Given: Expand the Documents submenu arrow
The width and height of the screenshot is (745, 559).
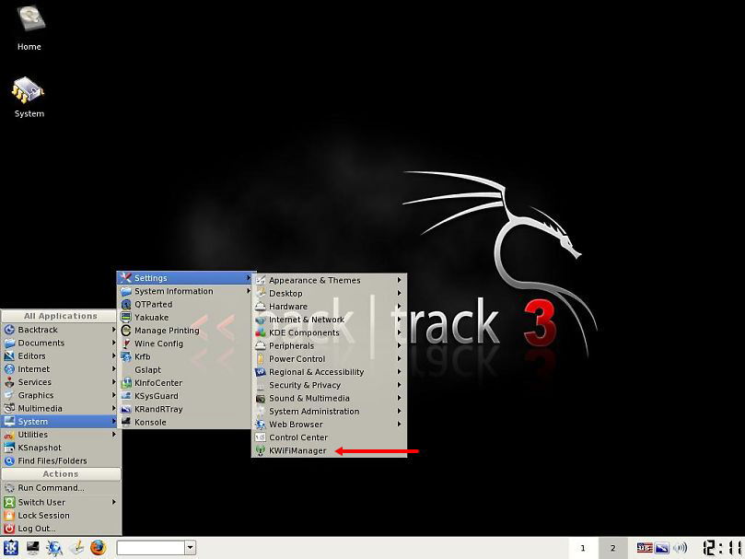Looking at the screenshot, I should 114,343.
